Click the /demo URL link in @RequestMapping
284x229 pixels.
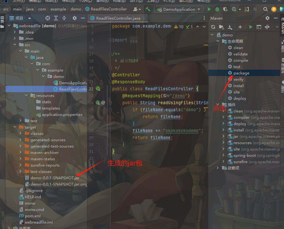point(179,96)
